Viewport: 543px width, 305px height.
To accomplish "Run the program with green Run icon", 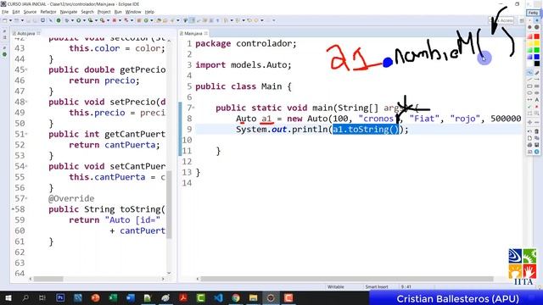I will [x=79, y=20].
